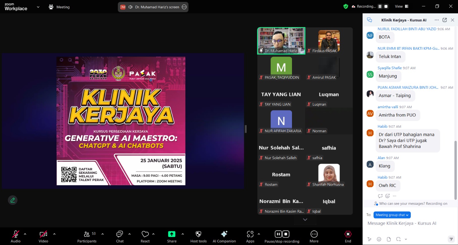Click the message input field
The image size is (458, 245).
[x=410, y=223]
